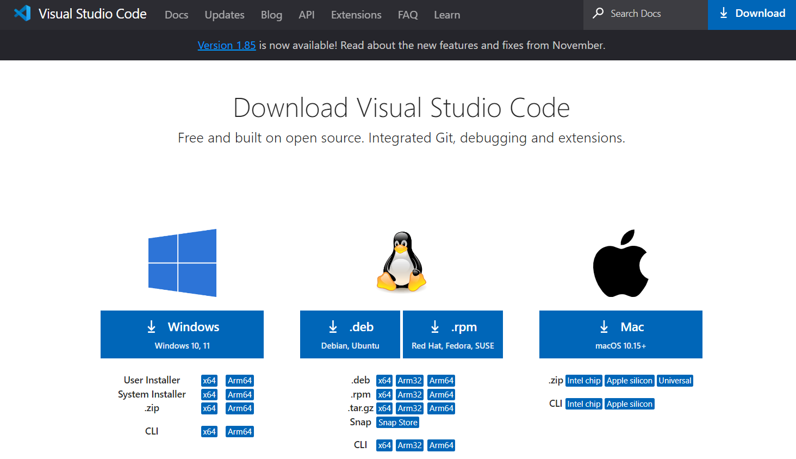The height and width of the screenshot is (459, 796).
Task: Select Intel chip for Mac CLI
Action: (584, 404)
